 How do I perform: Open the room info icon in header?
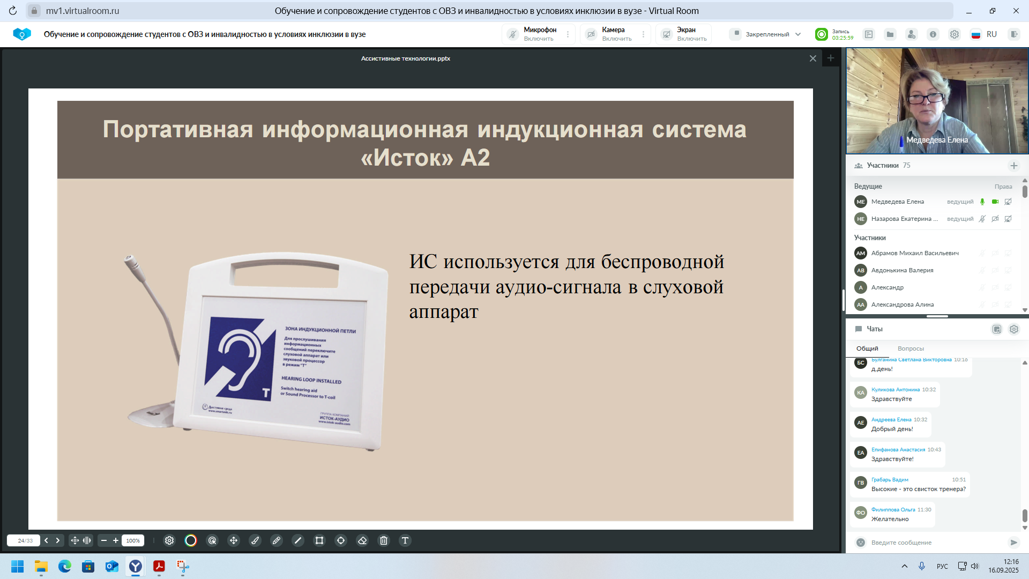pos(933,34)
